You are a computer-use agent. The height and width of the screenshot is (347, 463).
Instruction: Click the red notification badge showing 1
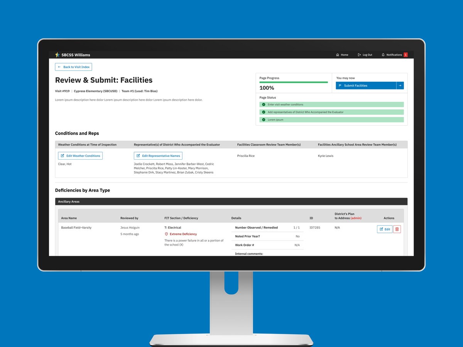[406, 55]
